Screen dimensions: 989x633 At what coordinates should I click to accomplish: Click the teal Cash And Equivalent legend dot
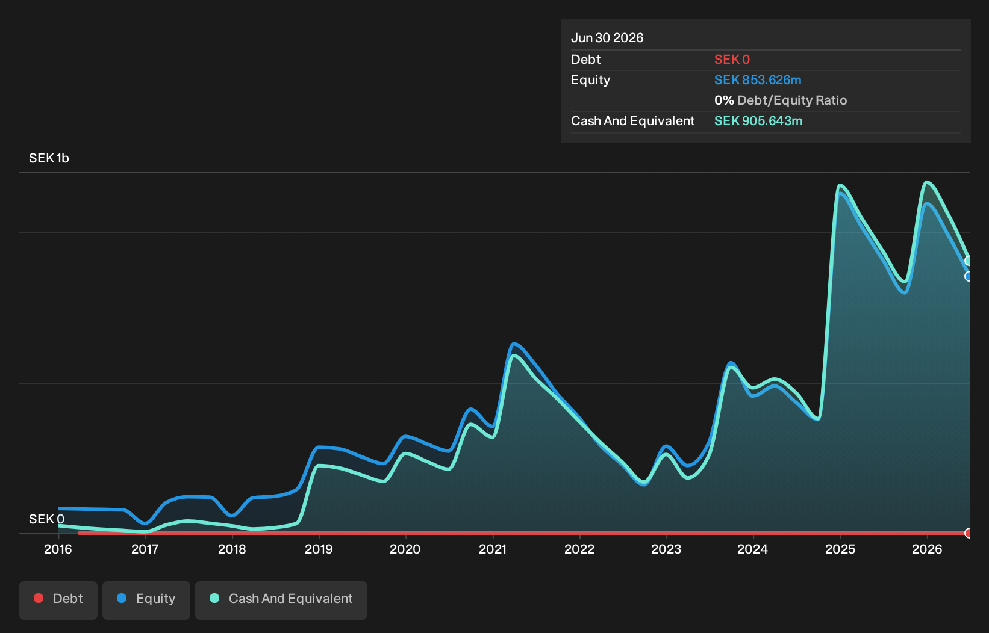[214, 598]
